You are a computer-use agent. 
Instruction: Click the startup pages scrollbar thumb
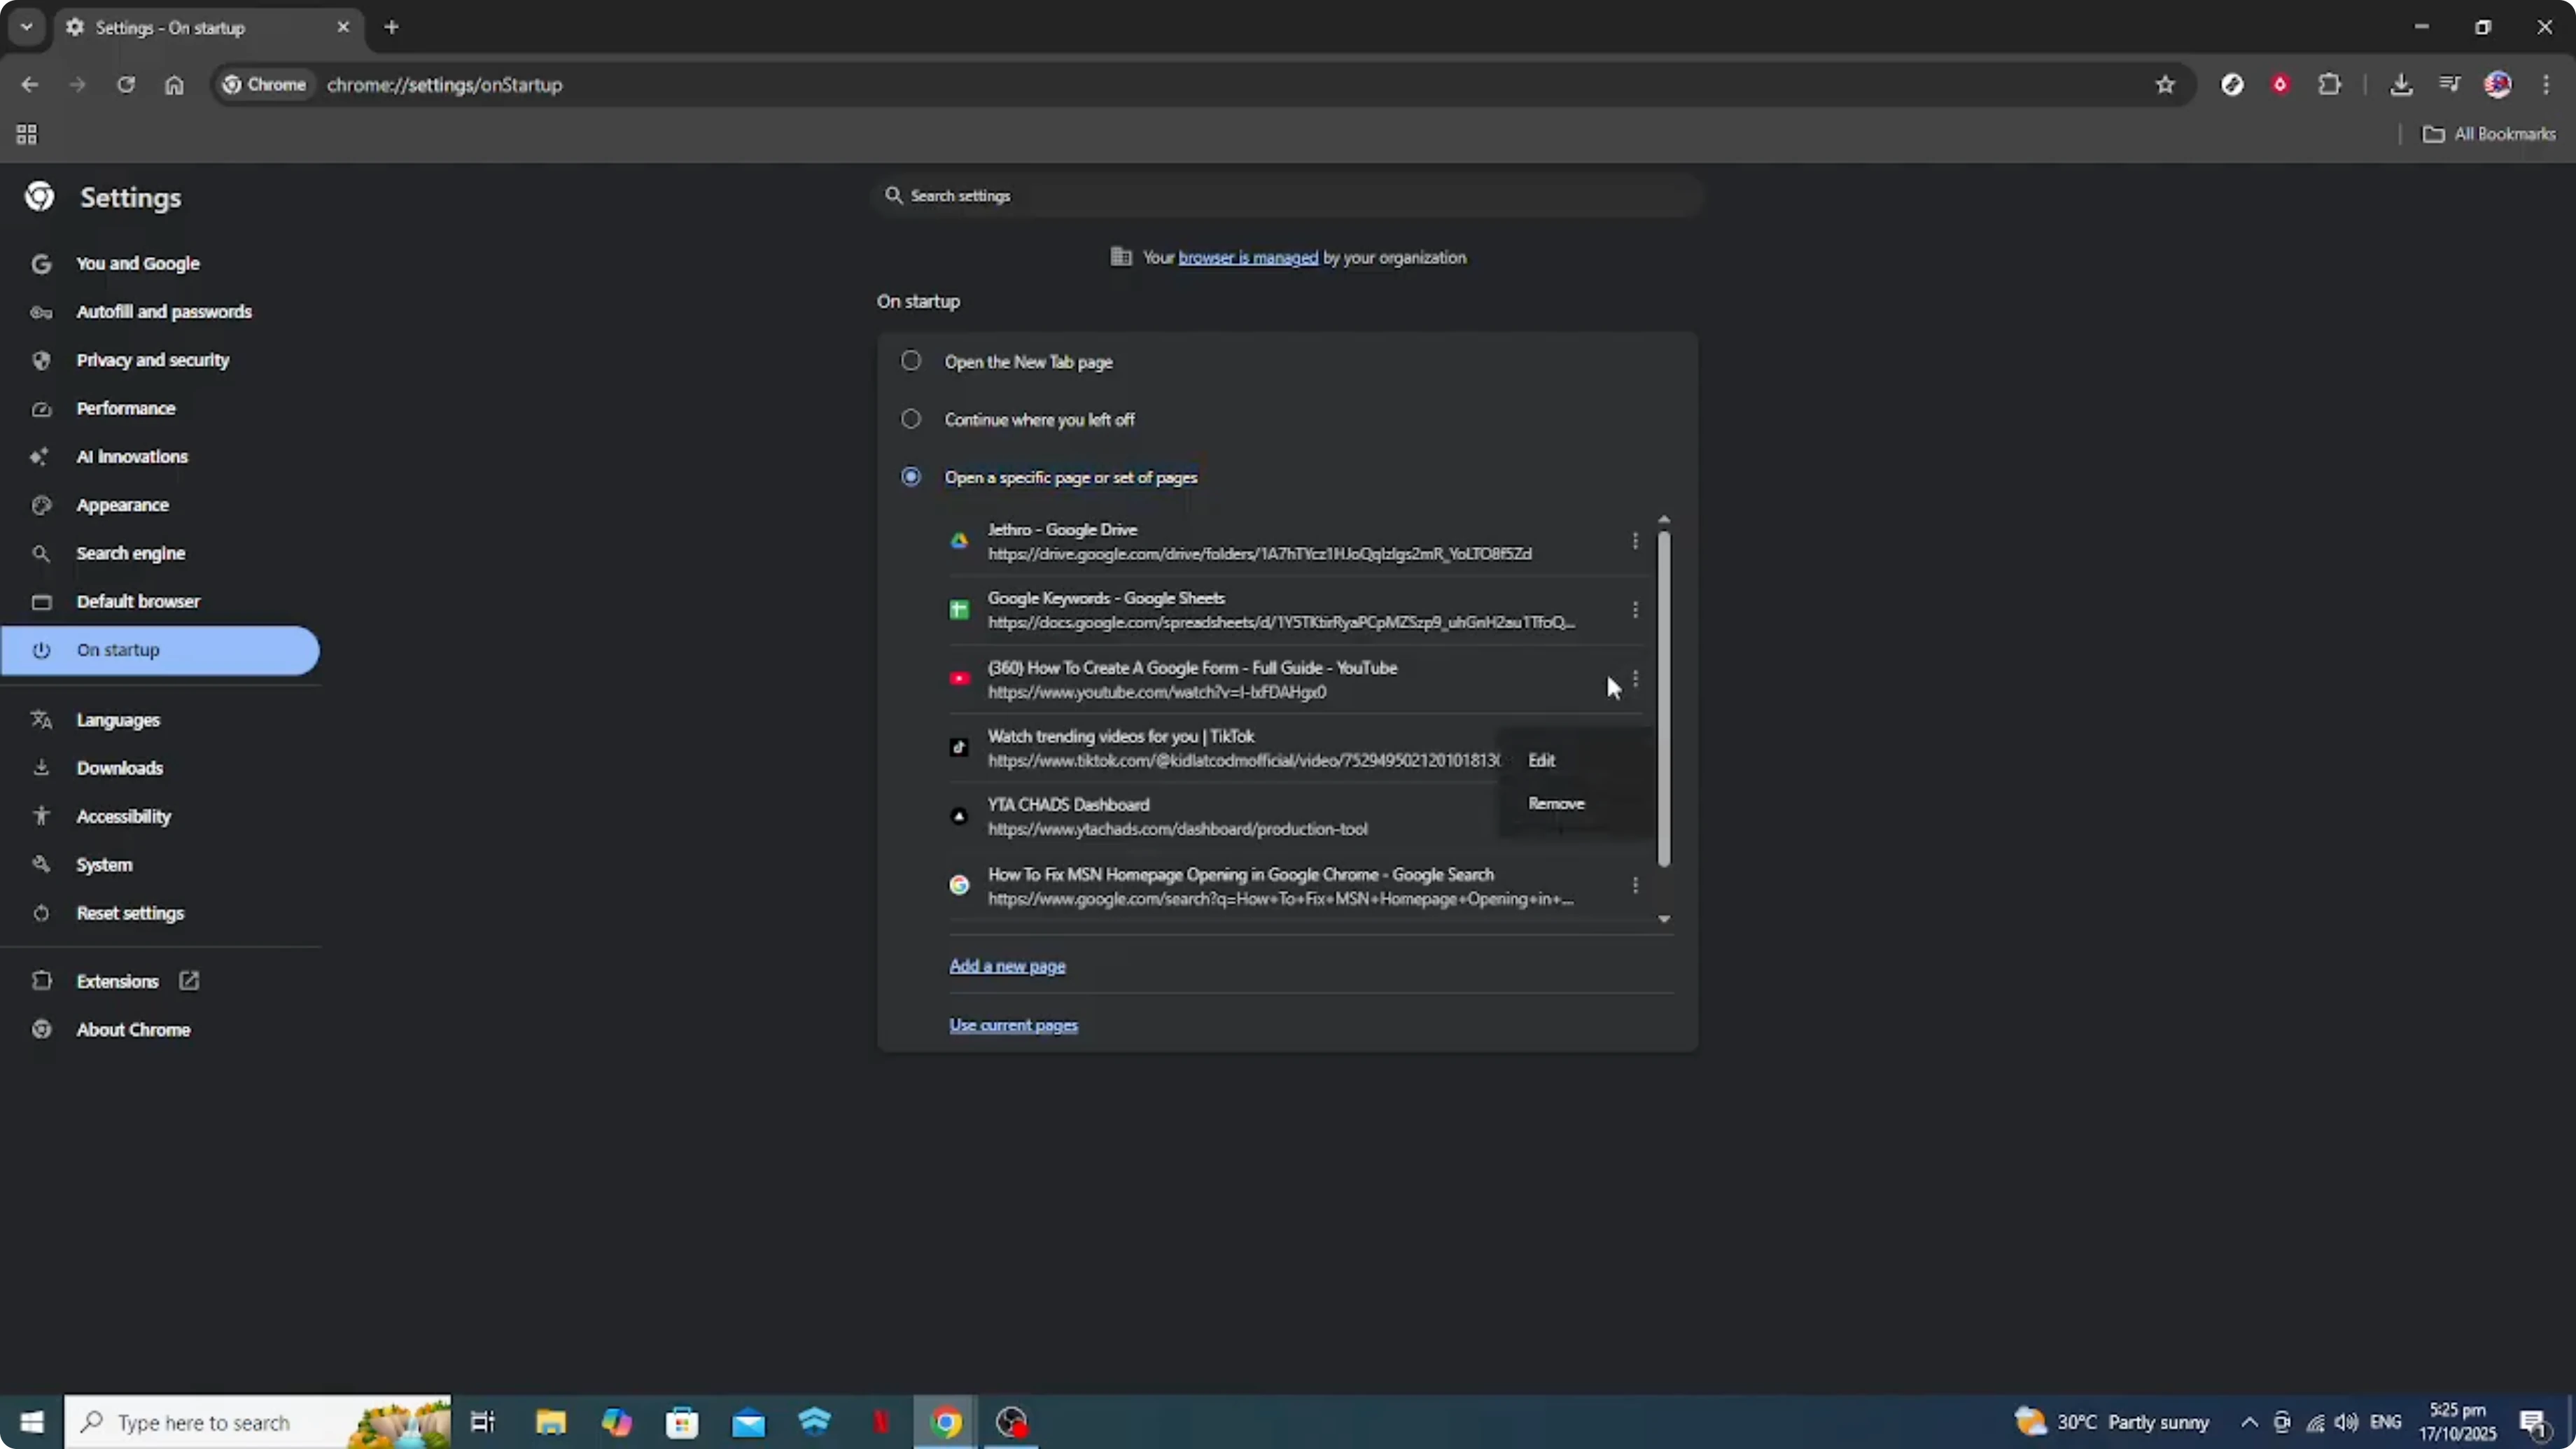pos(1664,698)
